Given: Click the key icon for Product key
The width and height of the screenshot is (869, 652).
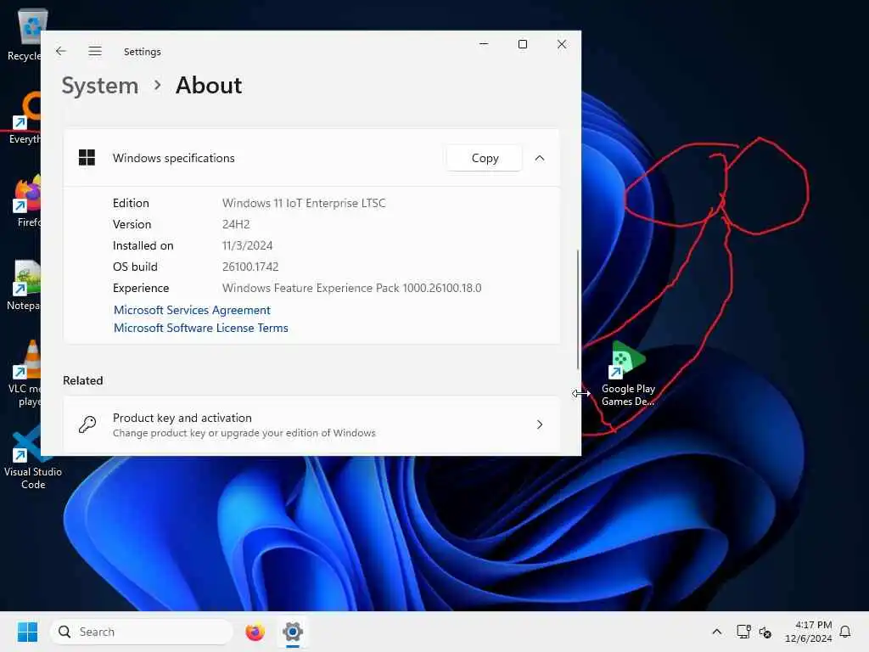Looking at the screenshot, I should point(87,424).
